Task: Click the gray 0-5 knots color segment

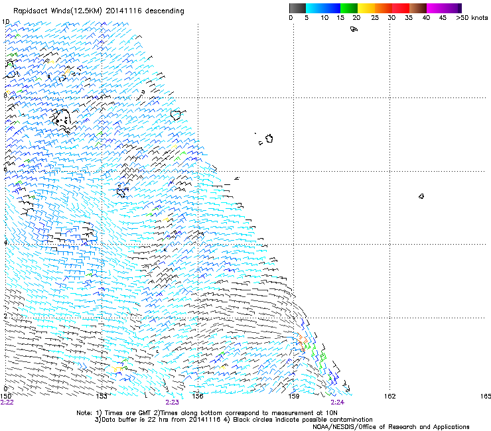Action: click(297, 8)
